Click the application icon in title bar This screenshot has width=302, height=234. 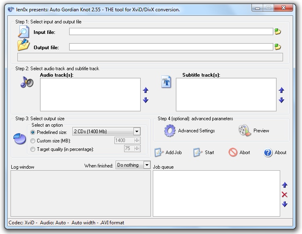coord(11,9)
